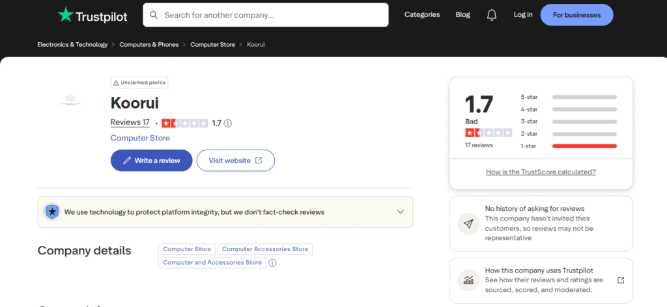Click the Koorui company logo thumbnail
667x307 pixels.
pos(70,100)
